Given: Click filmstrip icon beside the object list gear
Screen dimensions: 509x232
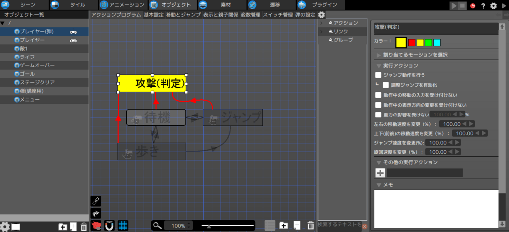Looking at the screenshot, I should click(16, 227).
